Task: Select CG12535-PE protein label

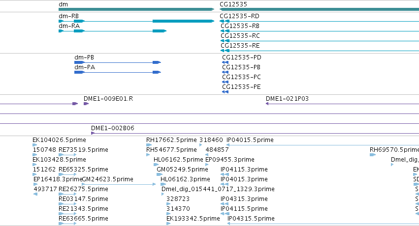Action: click(242, 87)
